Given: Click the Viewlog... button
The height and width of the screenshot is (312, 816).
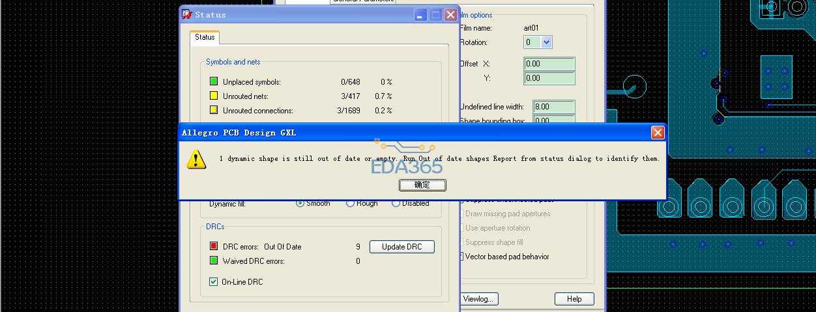Looking at the screenshot, I should (479, 299).
